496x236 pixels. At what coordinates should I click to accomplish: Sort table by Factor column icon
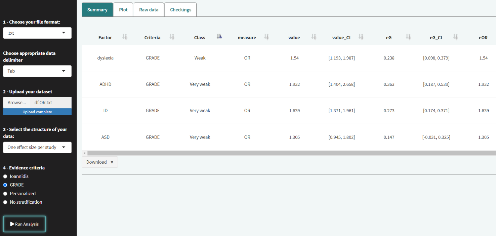(x=125, y=37)
